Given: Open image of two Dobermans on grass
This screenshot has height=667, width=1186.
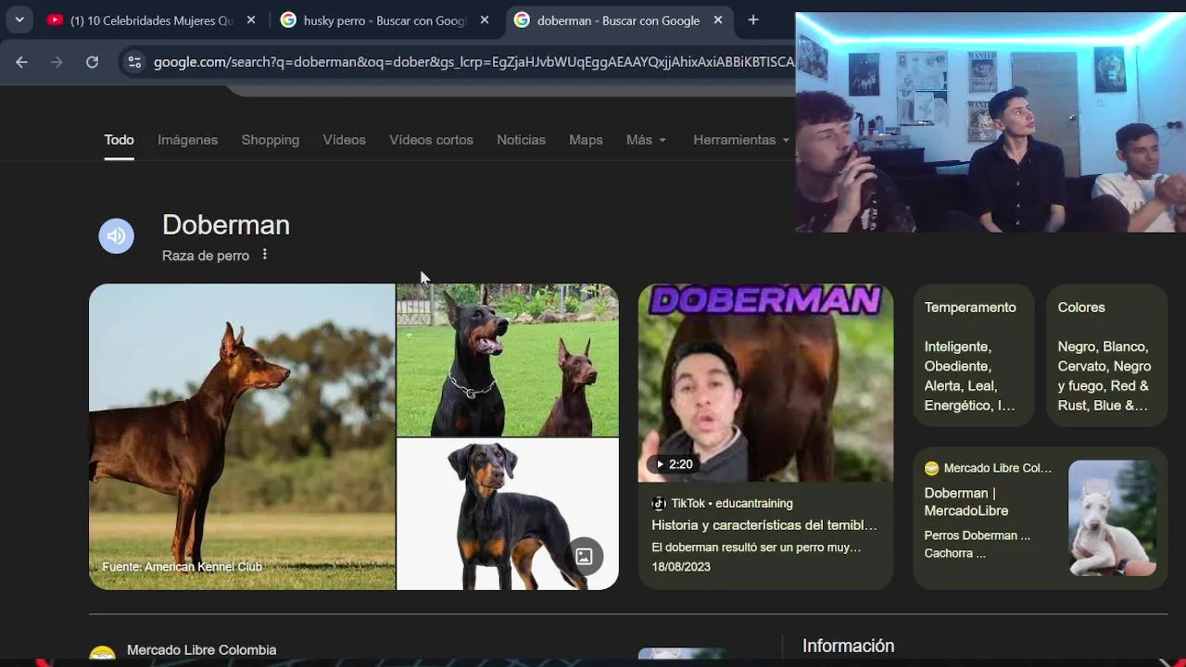Looking at the screenshot, I should (508, 359).
